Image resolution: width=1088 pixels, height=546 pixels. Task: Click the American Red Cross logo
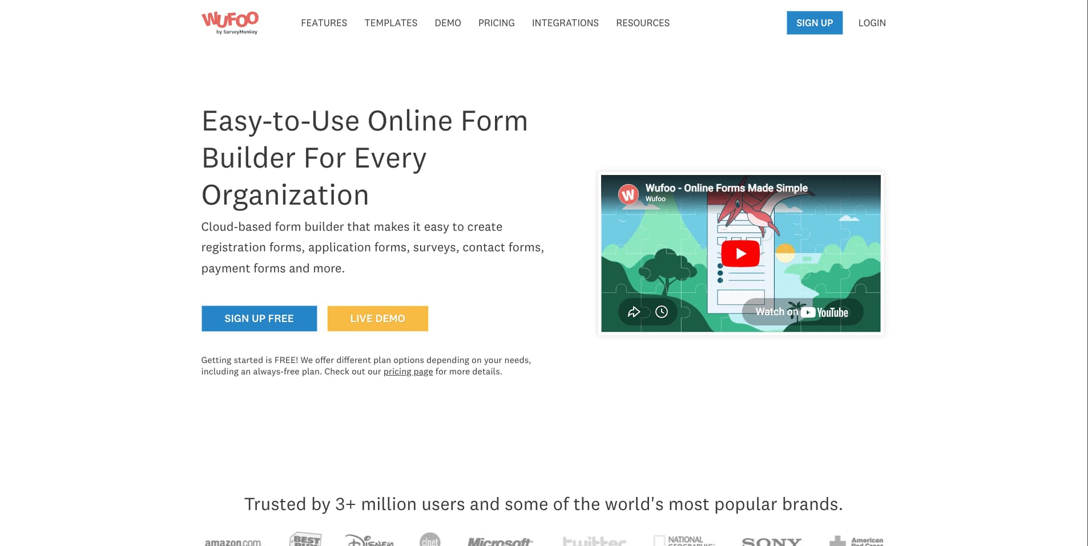[x=856, y=541]
